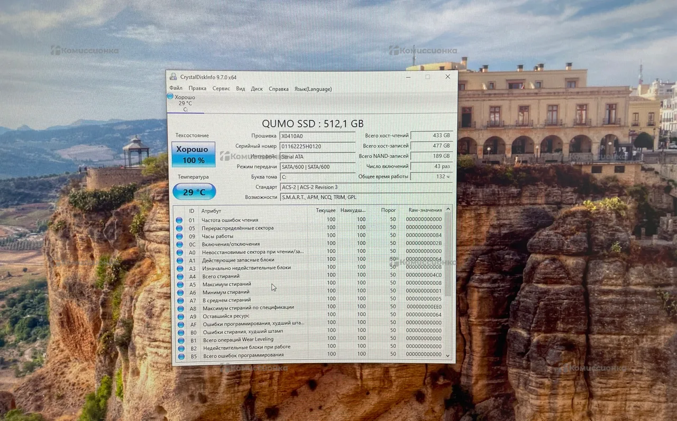
Task: Open the Файл menu
Action: point(176,88)
